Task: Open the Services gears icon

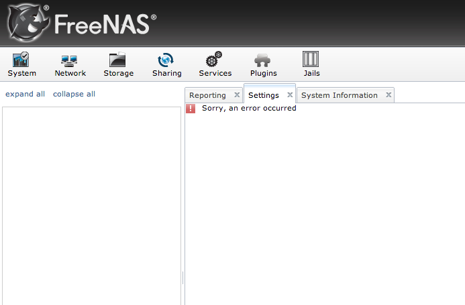Action: (x=214, y=59)
